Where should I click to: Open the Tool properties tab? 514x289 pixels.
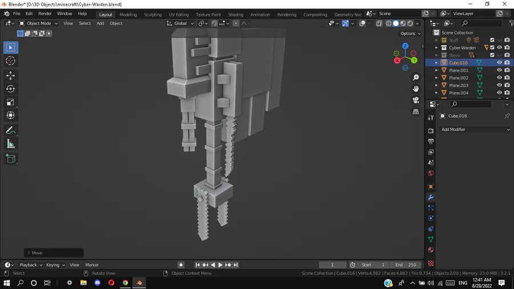coord(431,117)
